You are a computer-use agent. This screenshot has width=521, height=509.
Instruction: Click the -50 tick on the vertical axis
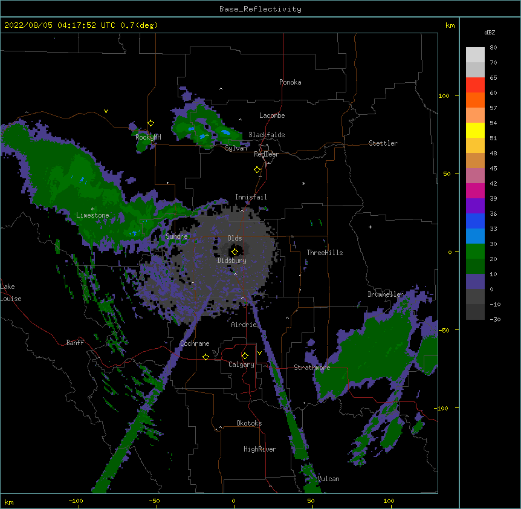[444, 330]
